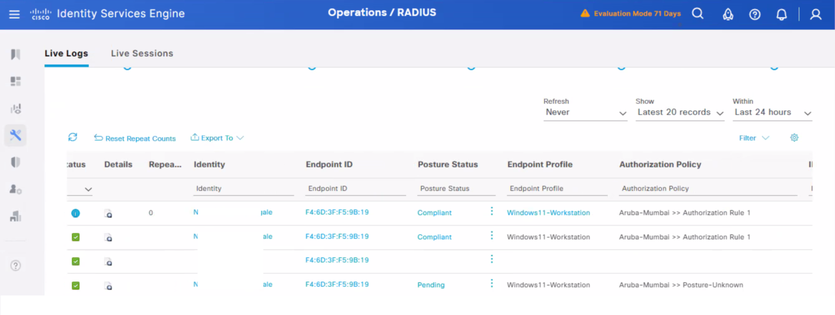This screenshot has height=315, width=835.
Task: Open the Bookmarks sidebar icon
Action: [16, 54]
